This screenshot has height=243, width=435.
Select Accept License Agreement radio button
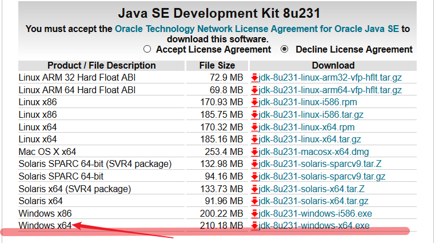click(x=147, y=49)
